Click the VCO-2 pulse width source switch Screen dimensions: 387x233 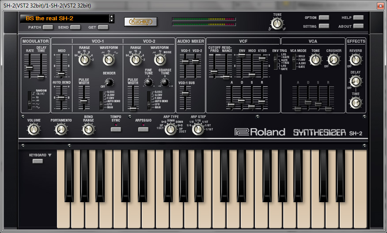(x=149, y=100)
